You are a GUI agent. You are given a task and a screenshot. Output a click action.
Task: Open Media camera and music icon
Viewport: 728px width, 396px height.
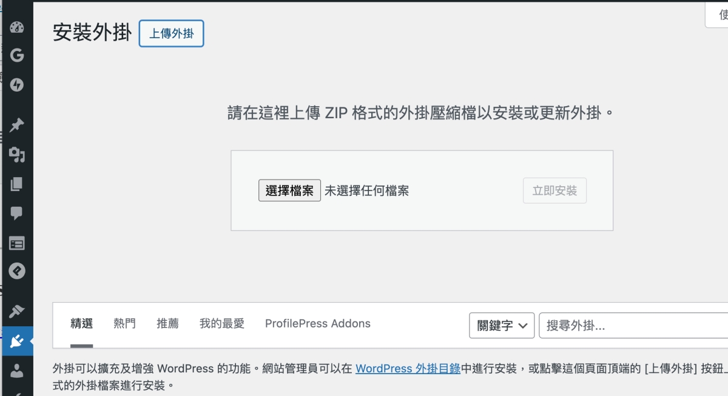point(16,155)
